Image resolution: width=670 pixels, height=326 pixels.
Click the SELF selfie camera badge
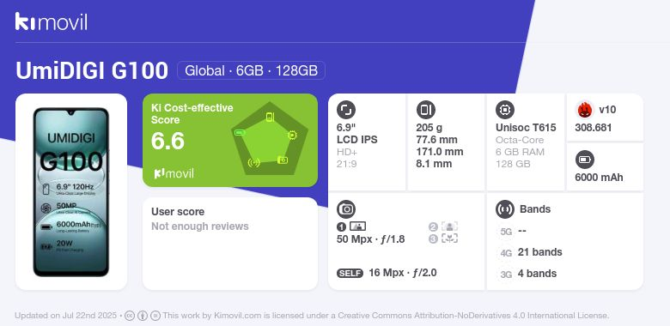point(350,274)
